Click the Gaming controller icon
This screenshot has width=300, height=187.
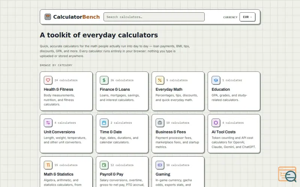[x=160, y=165]
